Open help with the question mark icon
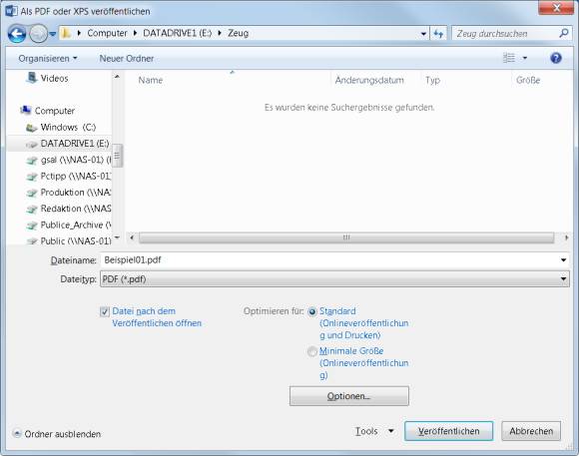Screen dimensions: 579x456 tap(556, 58)
